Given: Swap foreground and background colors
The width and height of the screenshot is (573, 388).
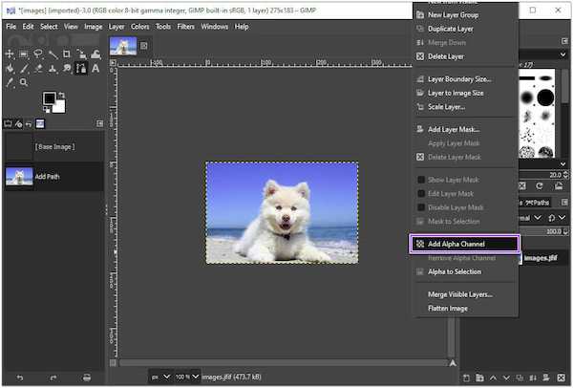Looking at the screenshot, I should coord(62,95).
